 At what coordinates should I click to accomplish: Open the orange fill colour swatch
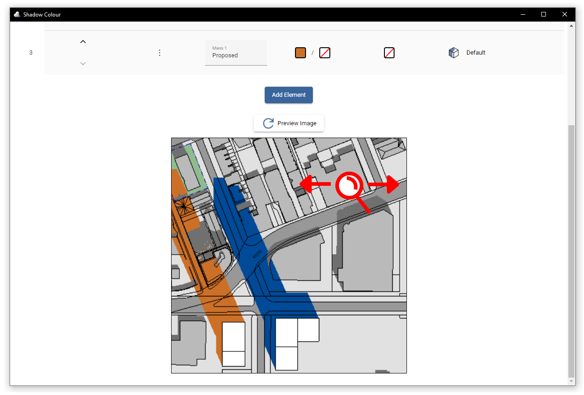[300, 52]
